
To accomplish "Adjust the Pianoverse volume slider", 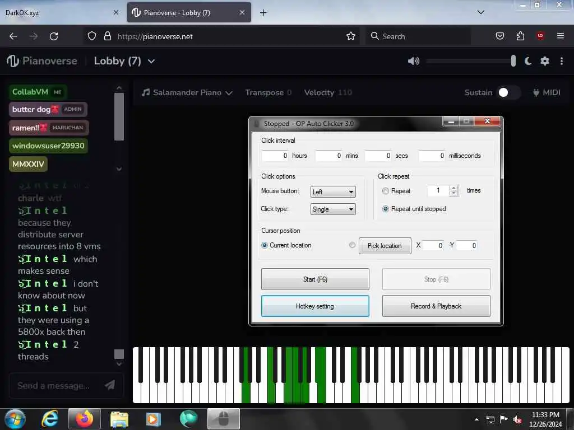I will [x=471, y=61].
